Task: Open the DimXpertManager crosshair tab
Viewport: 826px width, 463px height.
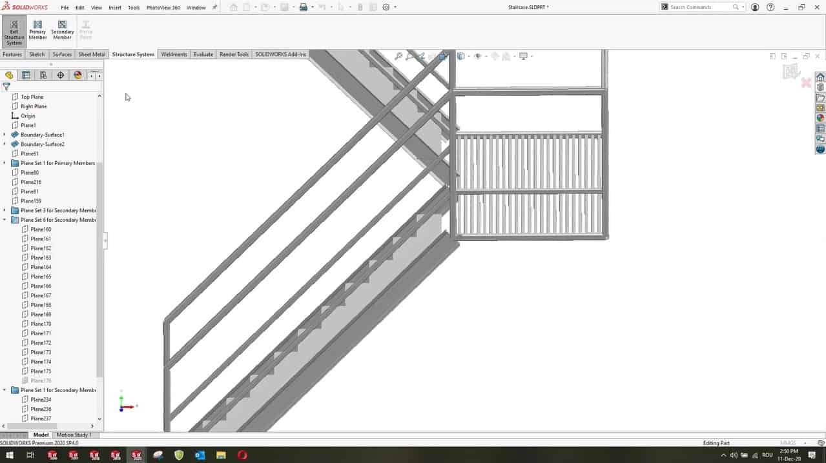Action: [x=61, y=75]
